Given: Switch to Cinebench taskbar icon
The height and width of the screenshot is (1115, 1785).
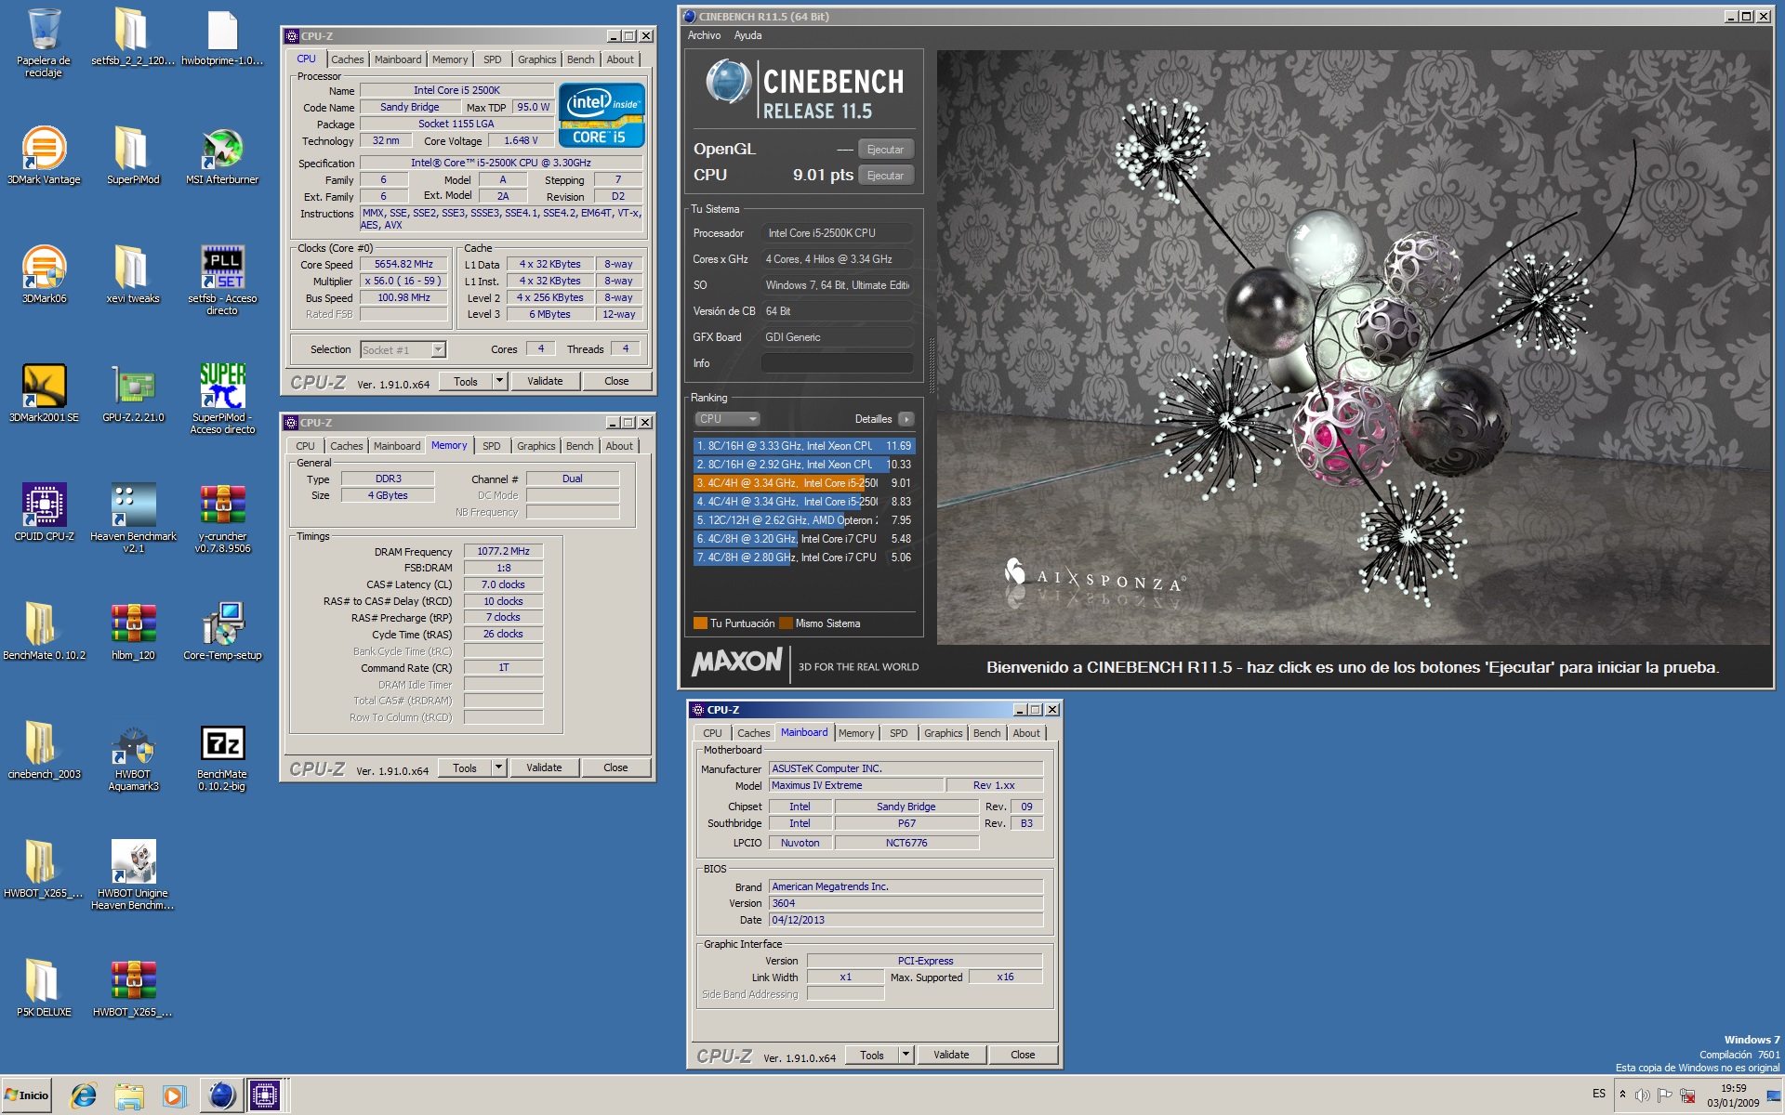Looking at the screenshot, I should [221, 1095].
